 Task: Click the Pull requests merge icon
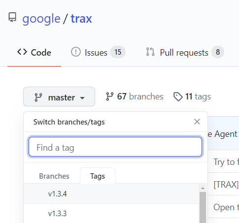(x=150, y=52)
